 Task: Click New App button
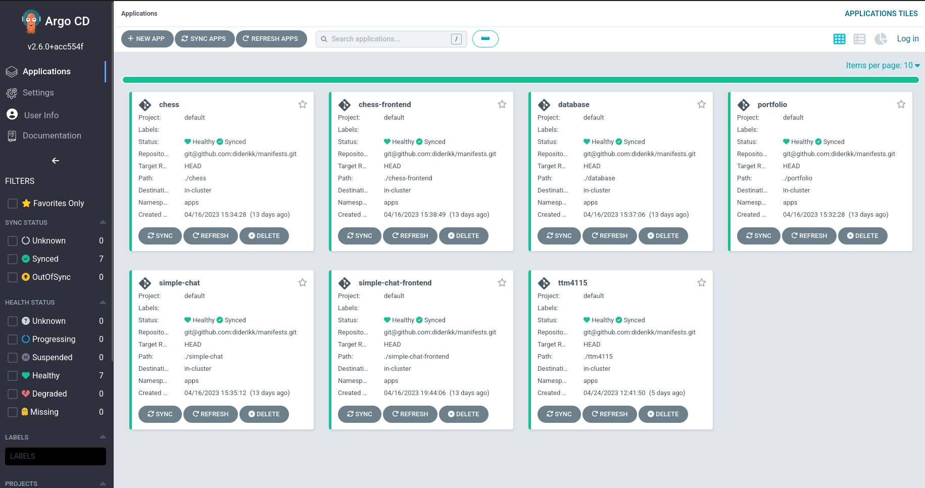[147, 39]
